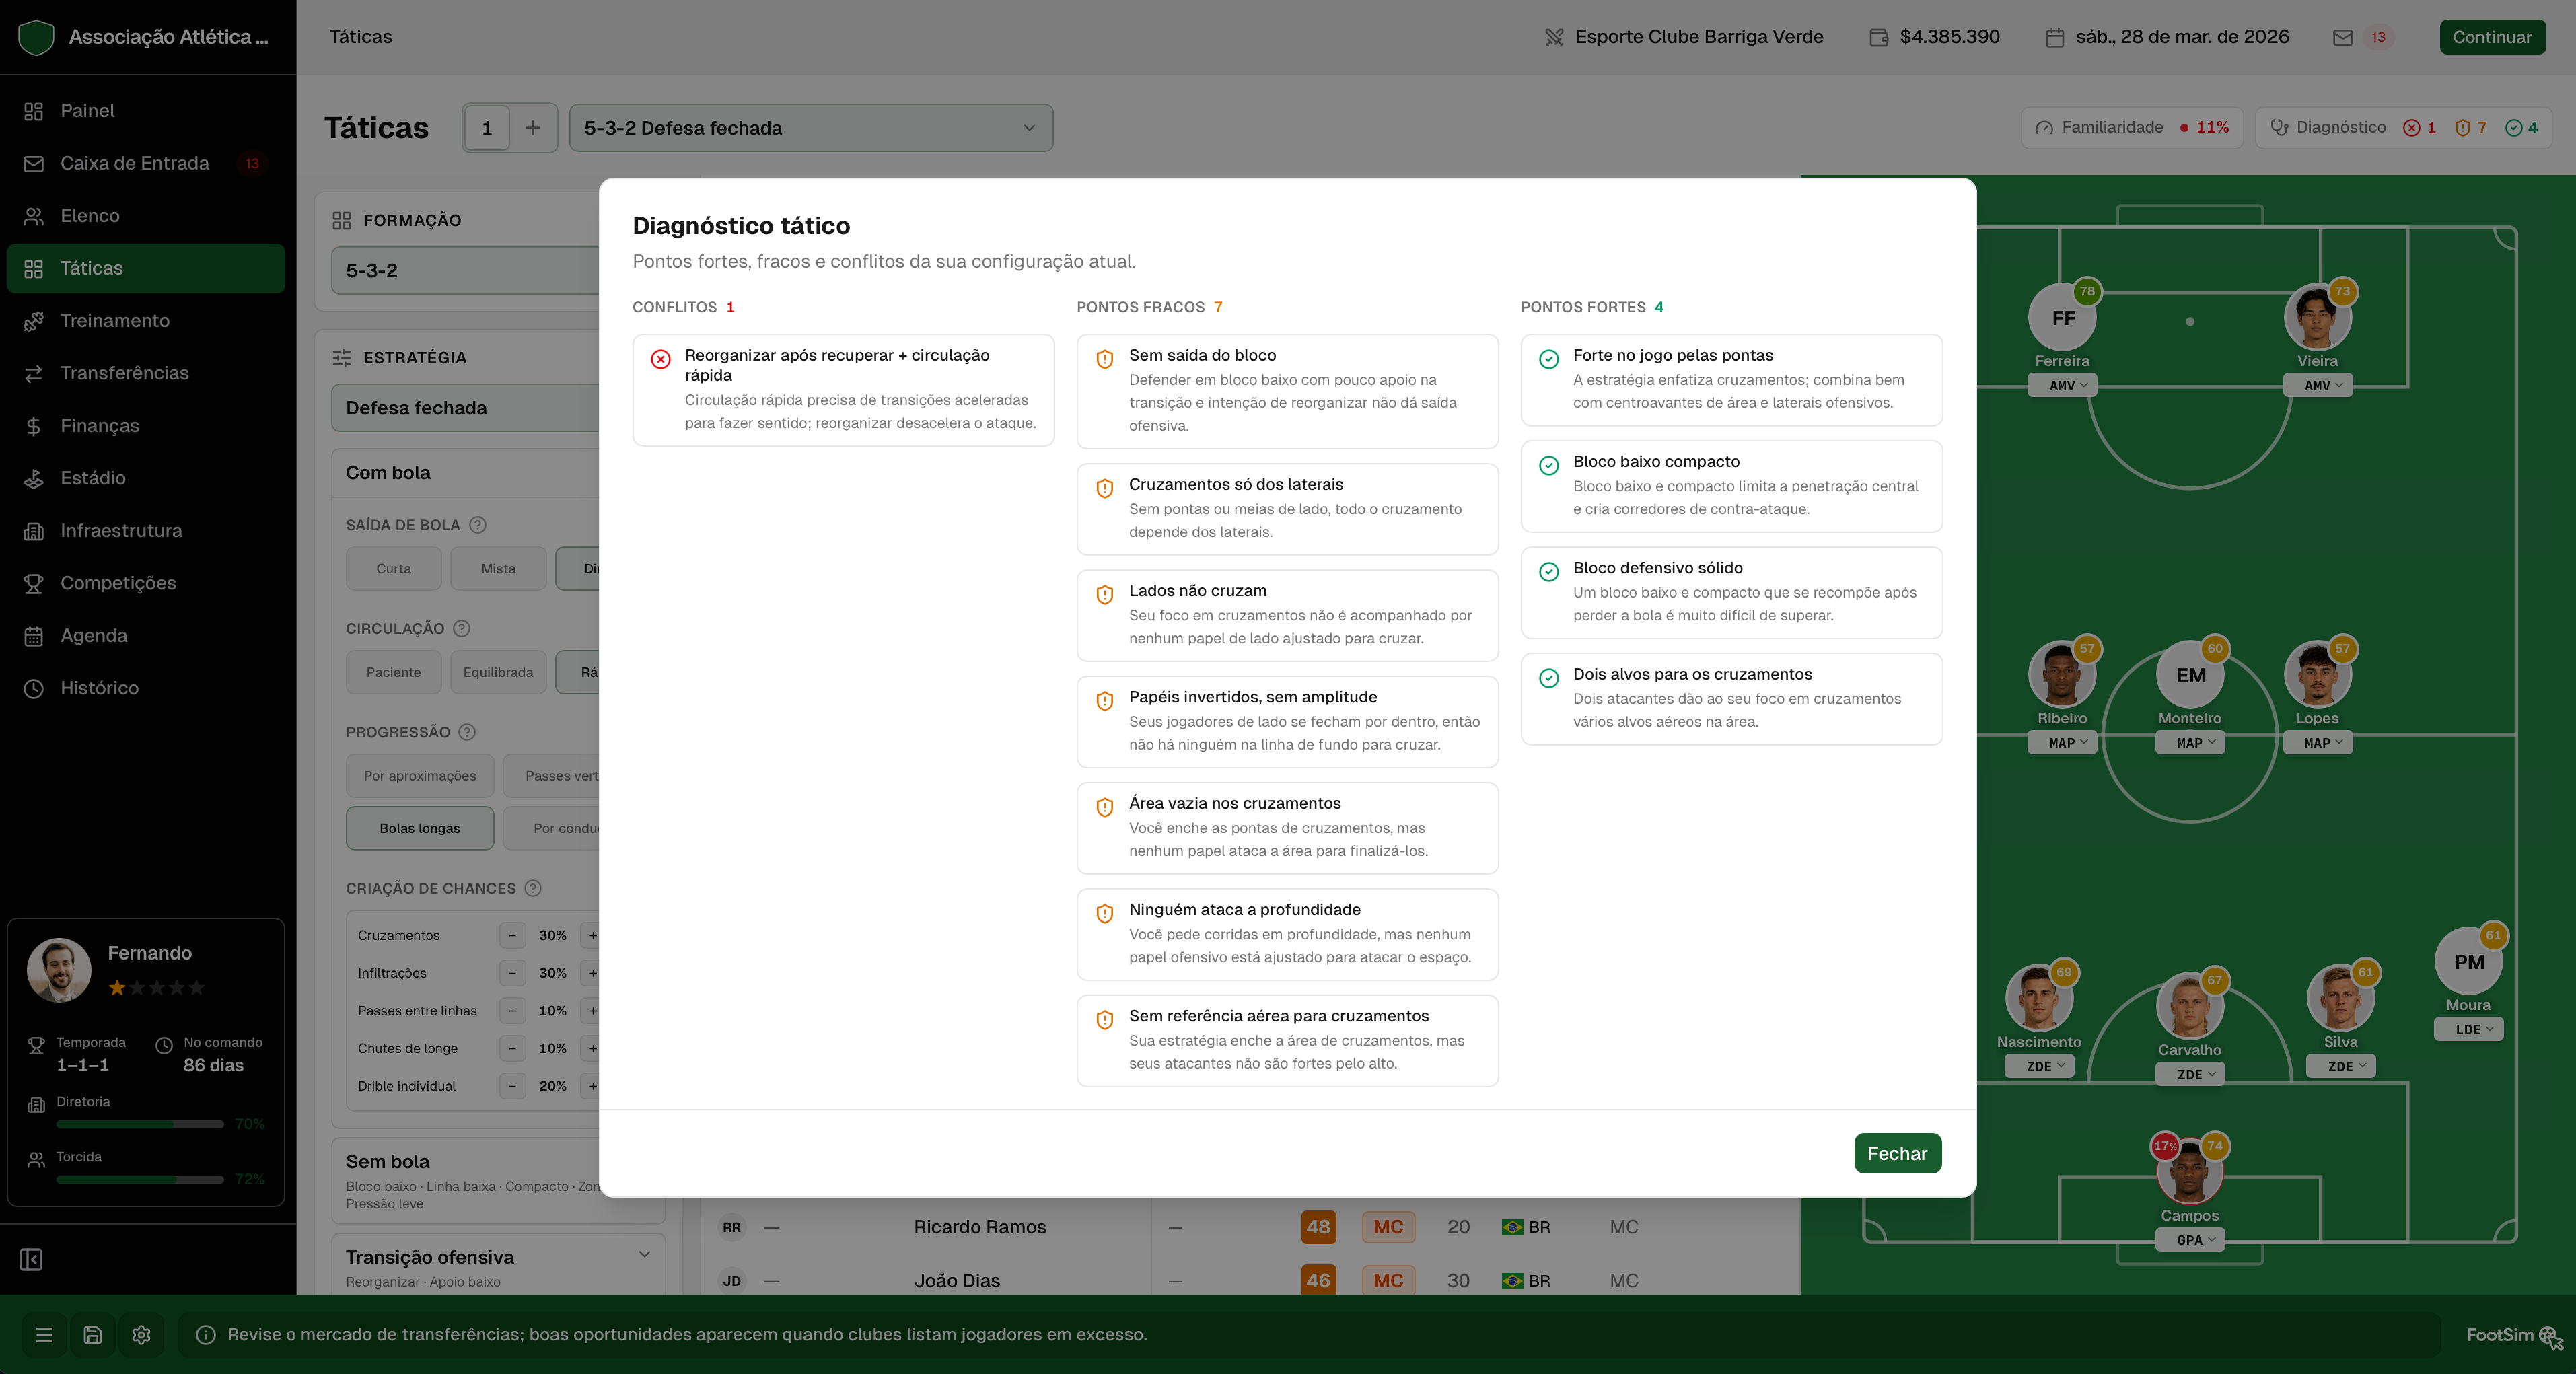
Task: Click the FootSim logo icon
Action: [x=2551, y=1336]
